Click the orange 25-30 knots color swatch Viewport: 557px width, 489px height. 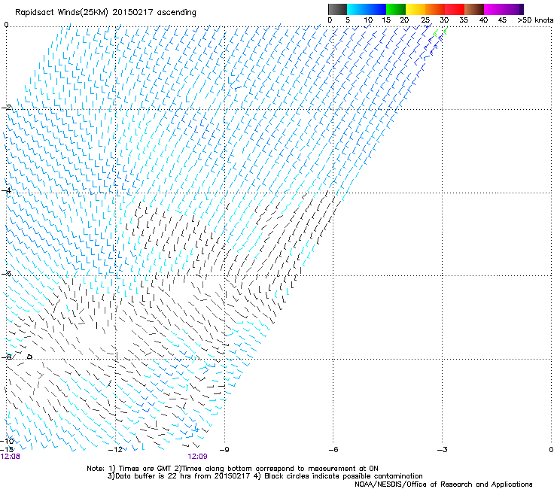point(435,9)
